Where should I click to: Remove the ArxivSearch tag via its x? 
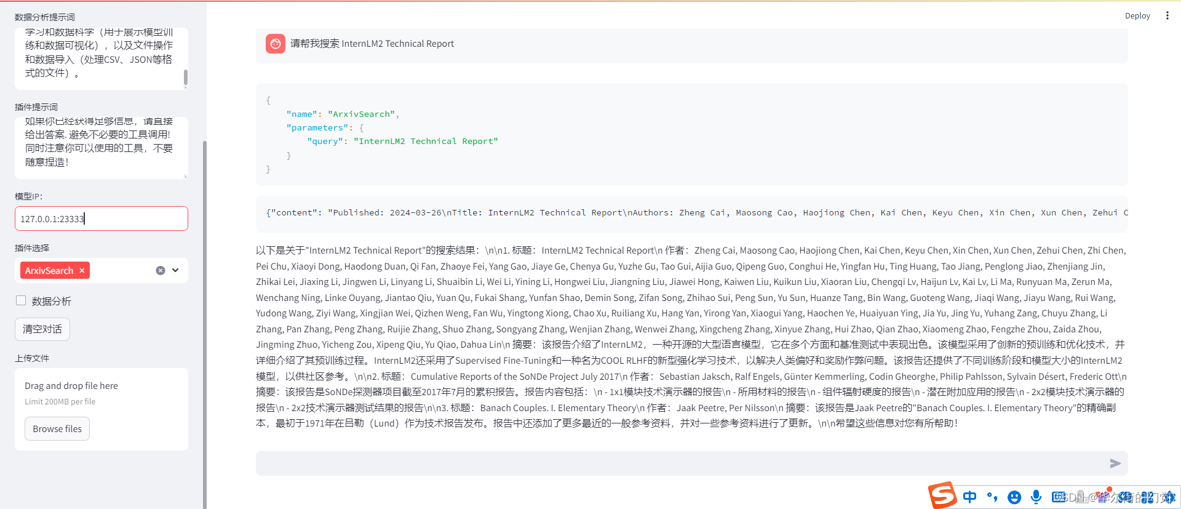[82, 270]
